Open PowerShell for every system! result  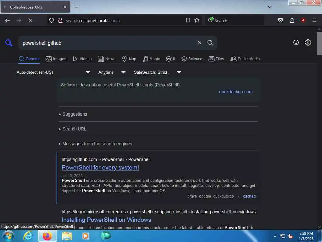coord(100,168)
